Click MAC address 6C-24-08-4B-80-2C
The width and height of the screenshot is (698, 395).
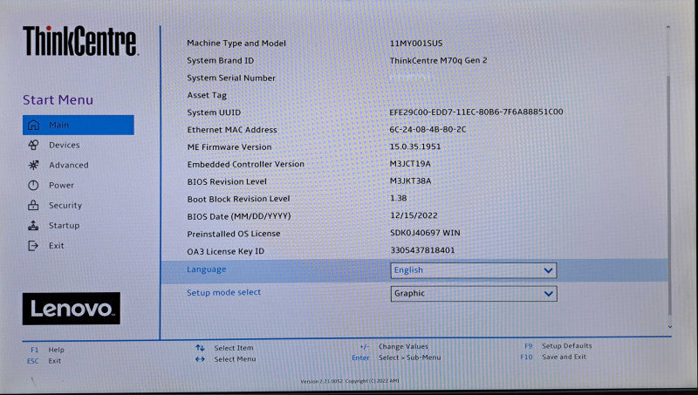[428, 129]
